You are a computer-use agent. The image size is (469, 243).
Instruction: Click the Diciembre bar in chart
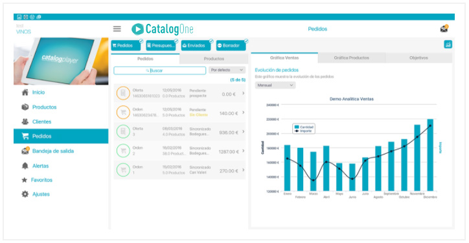[430, 155]
